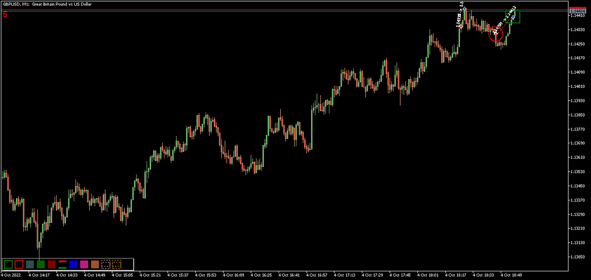Click price level 1.13290 on axis
This screenshot has height=280, width=591.
[578, 214]
